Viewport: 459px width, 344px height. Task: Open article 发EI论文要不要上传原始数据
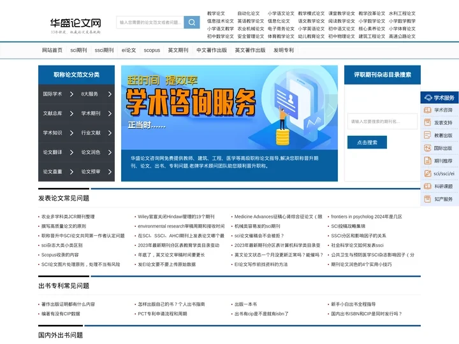[x=167, y=264]
